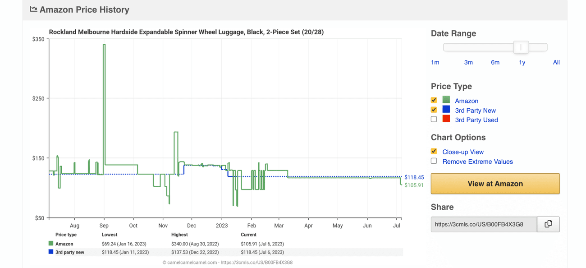The image size is (586, 268).
Task: Enable the 3rd Party Used checkbox
Action: point(434,119)
